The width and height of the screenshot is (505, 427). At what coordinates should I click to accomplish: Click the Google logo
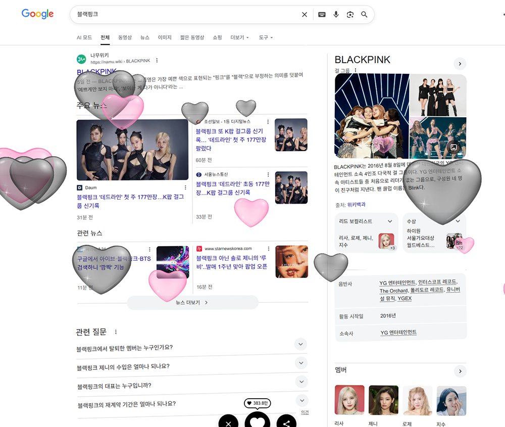click(37, 14)
